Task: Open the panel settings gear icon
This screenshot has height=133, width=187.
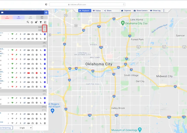Action: click(x=46, y=13)
